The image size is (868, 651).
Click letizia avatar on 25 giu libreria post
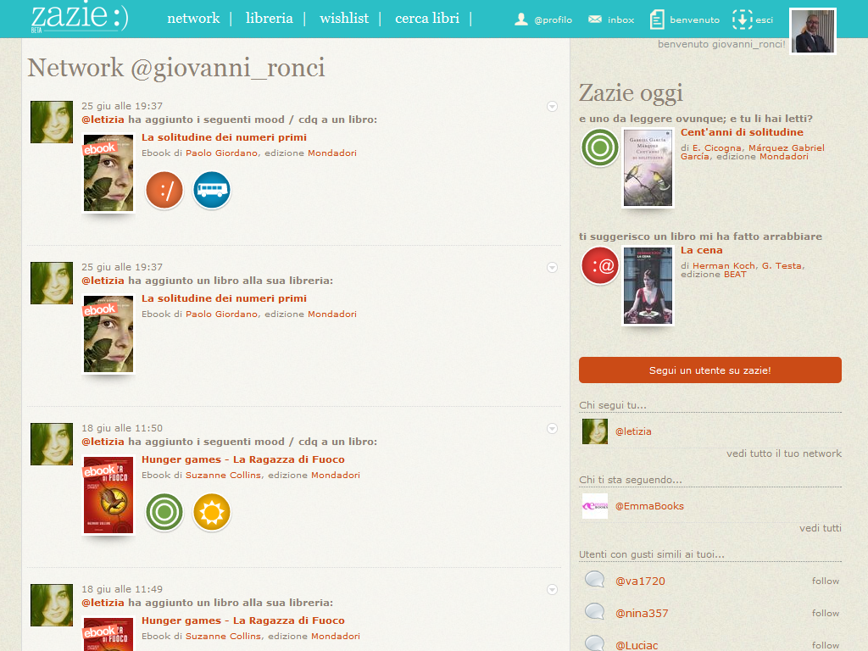click(x=52, y=283)
